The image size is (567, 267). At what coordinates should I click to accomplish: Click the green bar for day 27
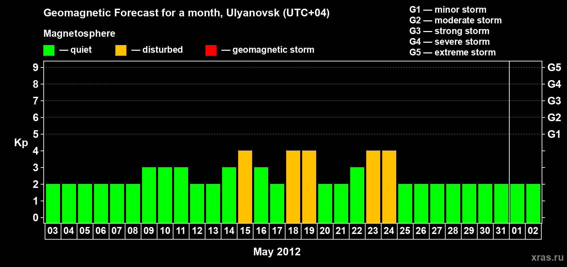437,203
